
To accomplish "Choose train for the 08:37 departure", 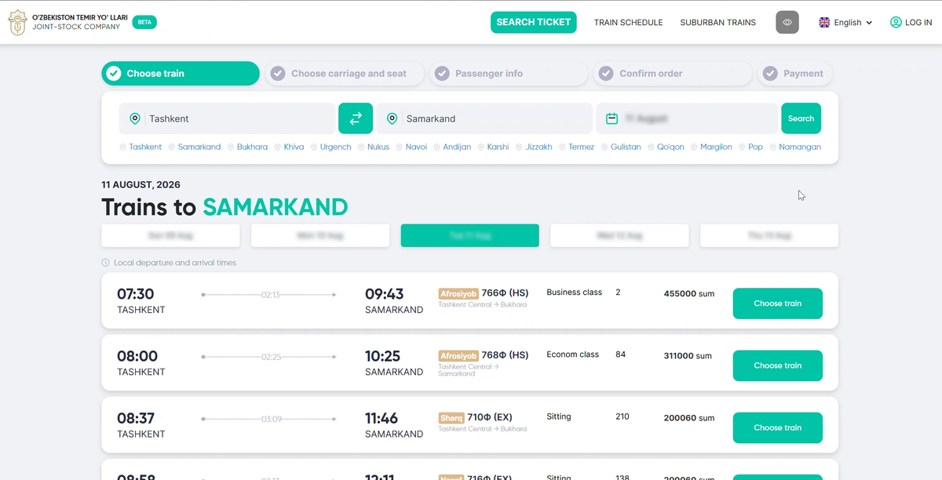I will tap(777, 427).
